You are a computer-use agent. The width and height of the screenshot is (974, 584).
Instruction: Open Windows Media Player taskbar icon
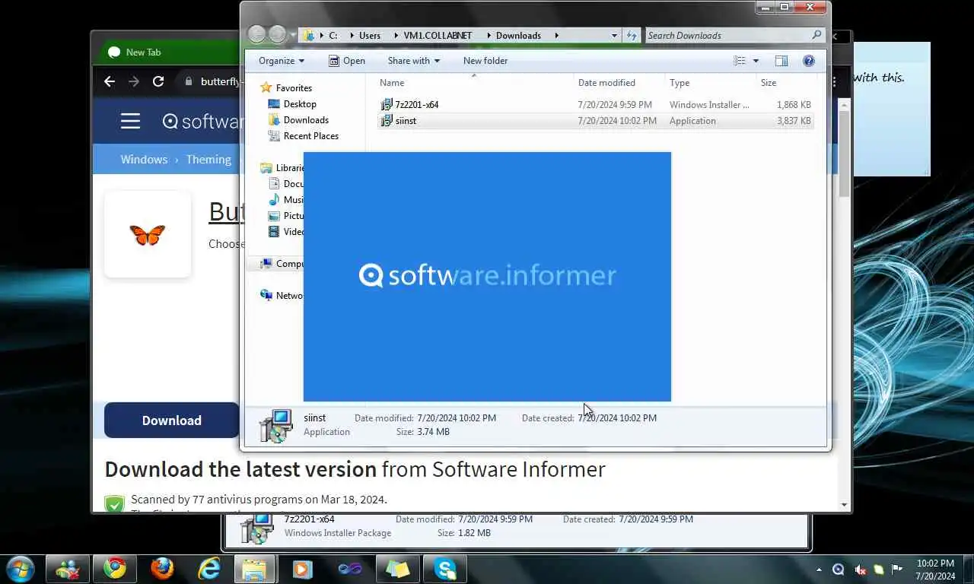(302, 569)
